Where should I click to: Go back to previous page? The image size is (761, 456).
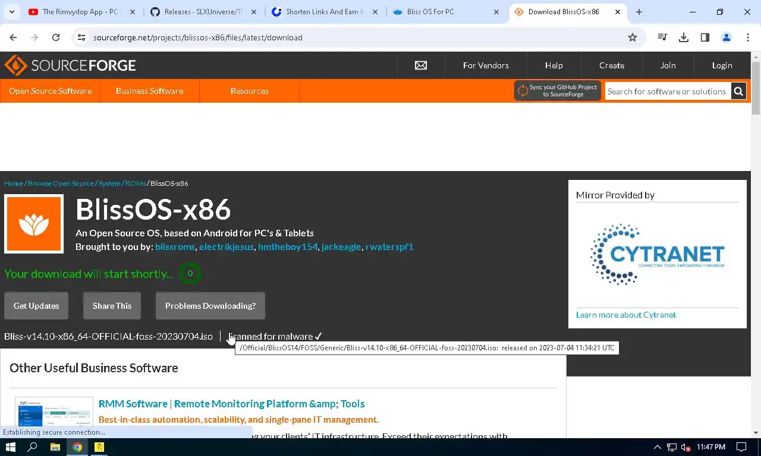tap(13, 37)
